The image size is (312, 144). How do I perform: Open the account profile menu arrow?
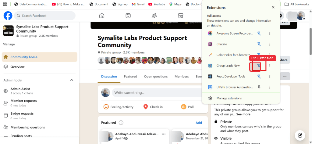(x=304, y=19)
